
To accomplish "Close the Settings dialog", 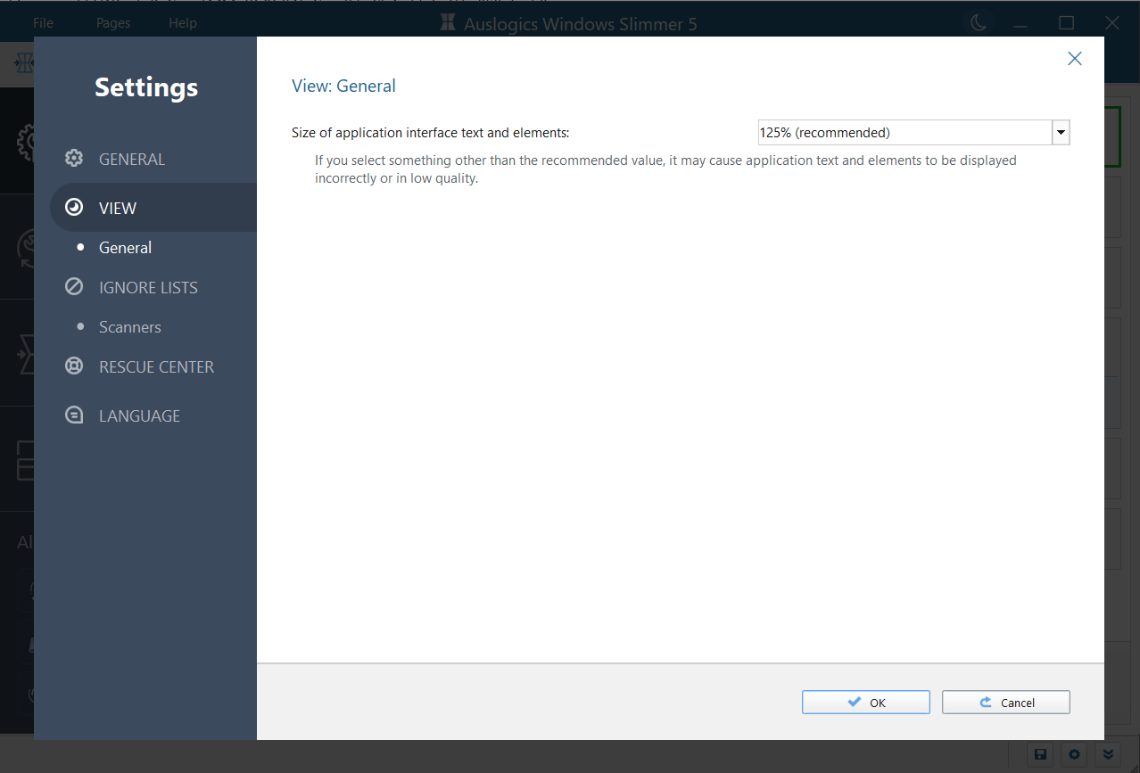I will (1074, 58).
